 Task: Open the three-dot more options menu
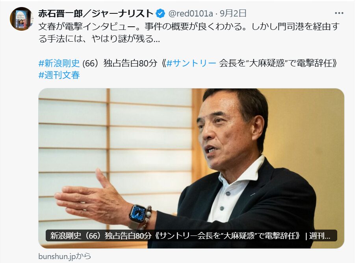pyautogui.click(x=339, y=13)
